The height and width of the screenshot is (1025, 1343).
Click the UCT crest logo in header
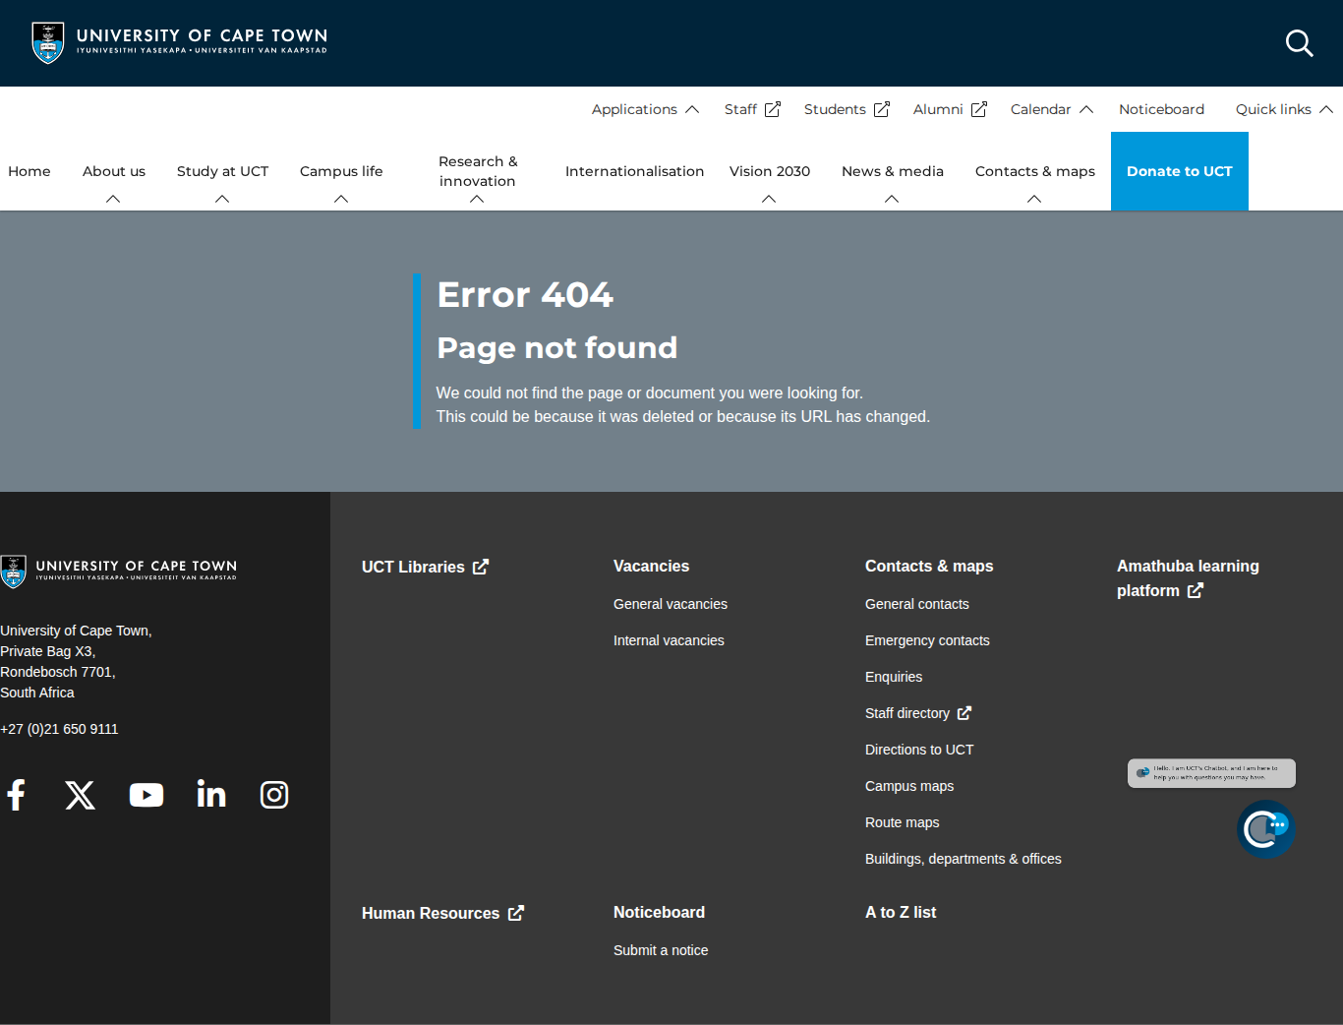tap(48, 43)
